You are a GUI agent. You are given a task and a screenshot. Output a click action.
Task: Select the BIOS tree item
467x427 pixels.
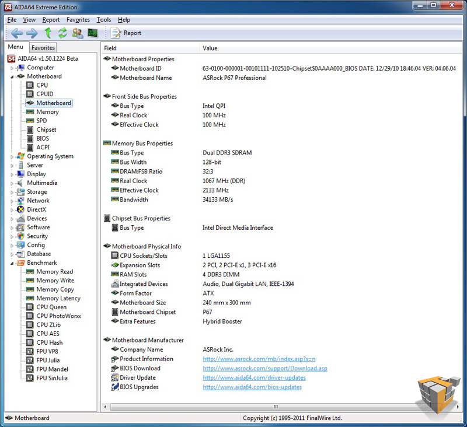pyautogui.click(x=43, y=138)
